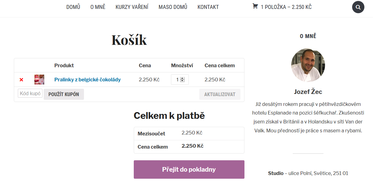Decrease quantity with the down arrow

(x=182, y=81)
